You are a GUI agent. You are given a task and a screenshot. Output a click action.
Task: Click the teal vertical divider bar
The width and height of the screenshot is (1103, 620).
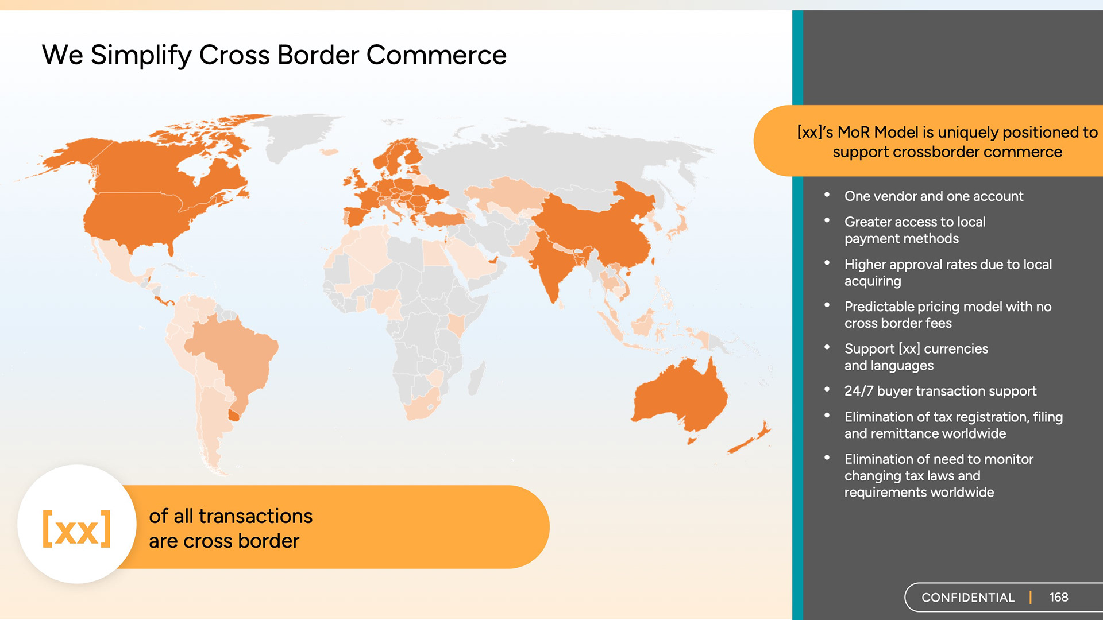coord(797,344)
